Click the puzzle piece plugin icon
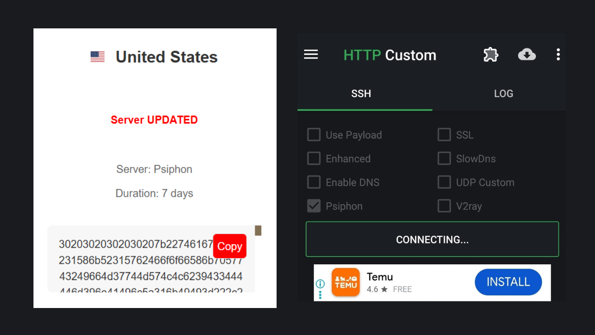The height and width of the screenshot is (335, 595). 491,55
